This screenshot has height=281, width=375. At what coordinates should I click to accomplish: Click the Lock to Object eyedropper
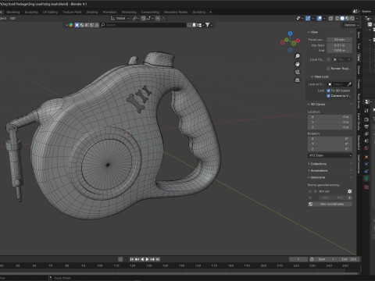[x=349, y=84]
